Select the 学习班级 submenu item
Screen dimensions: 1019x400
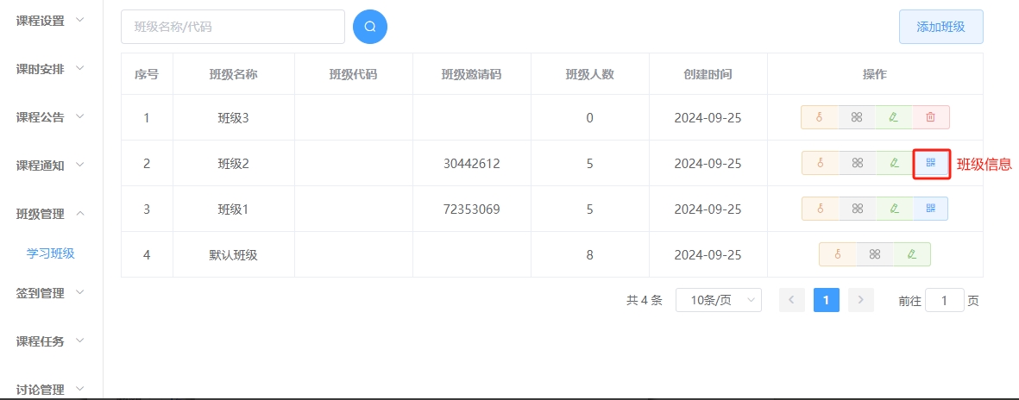tap(51, 253)
